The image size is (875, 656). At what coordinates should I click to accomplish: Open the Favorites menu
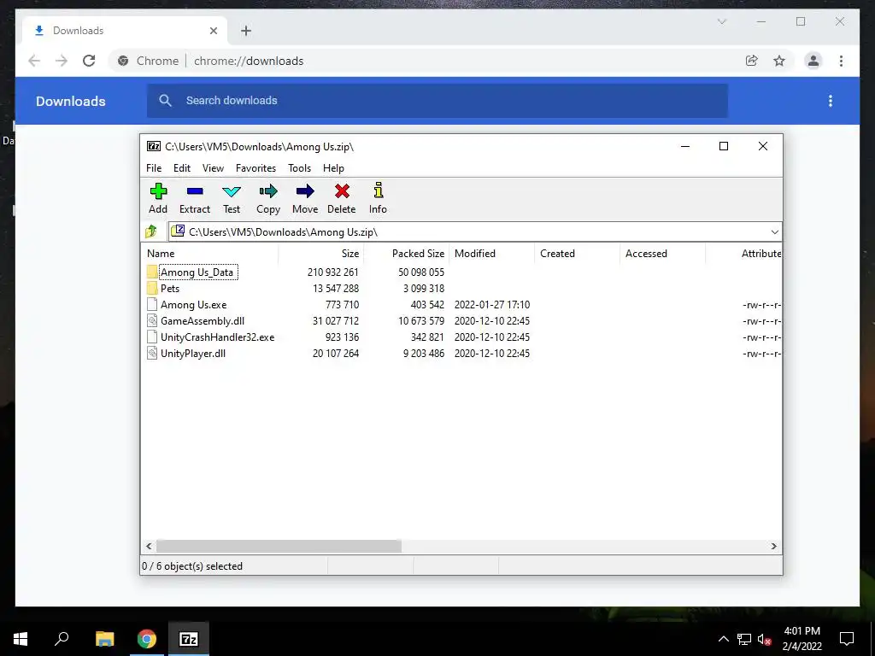(x=255, y=168)
